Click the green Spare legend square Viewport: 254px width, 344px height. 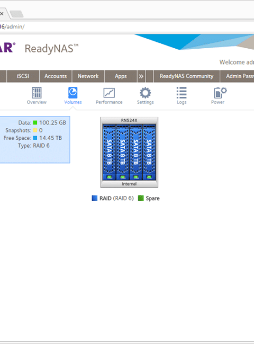click(x=141, y=198)
